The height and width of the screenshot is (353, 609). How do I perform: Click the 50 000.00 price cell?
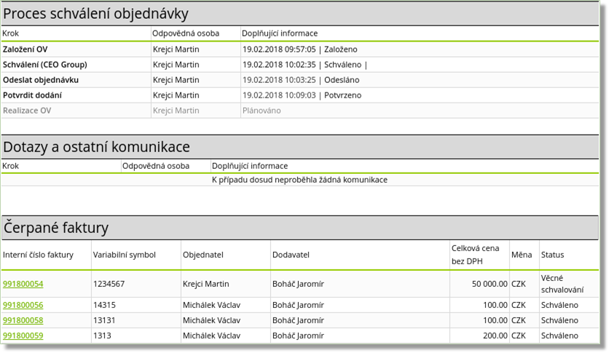pyautogui.click(x=489, y=284)
